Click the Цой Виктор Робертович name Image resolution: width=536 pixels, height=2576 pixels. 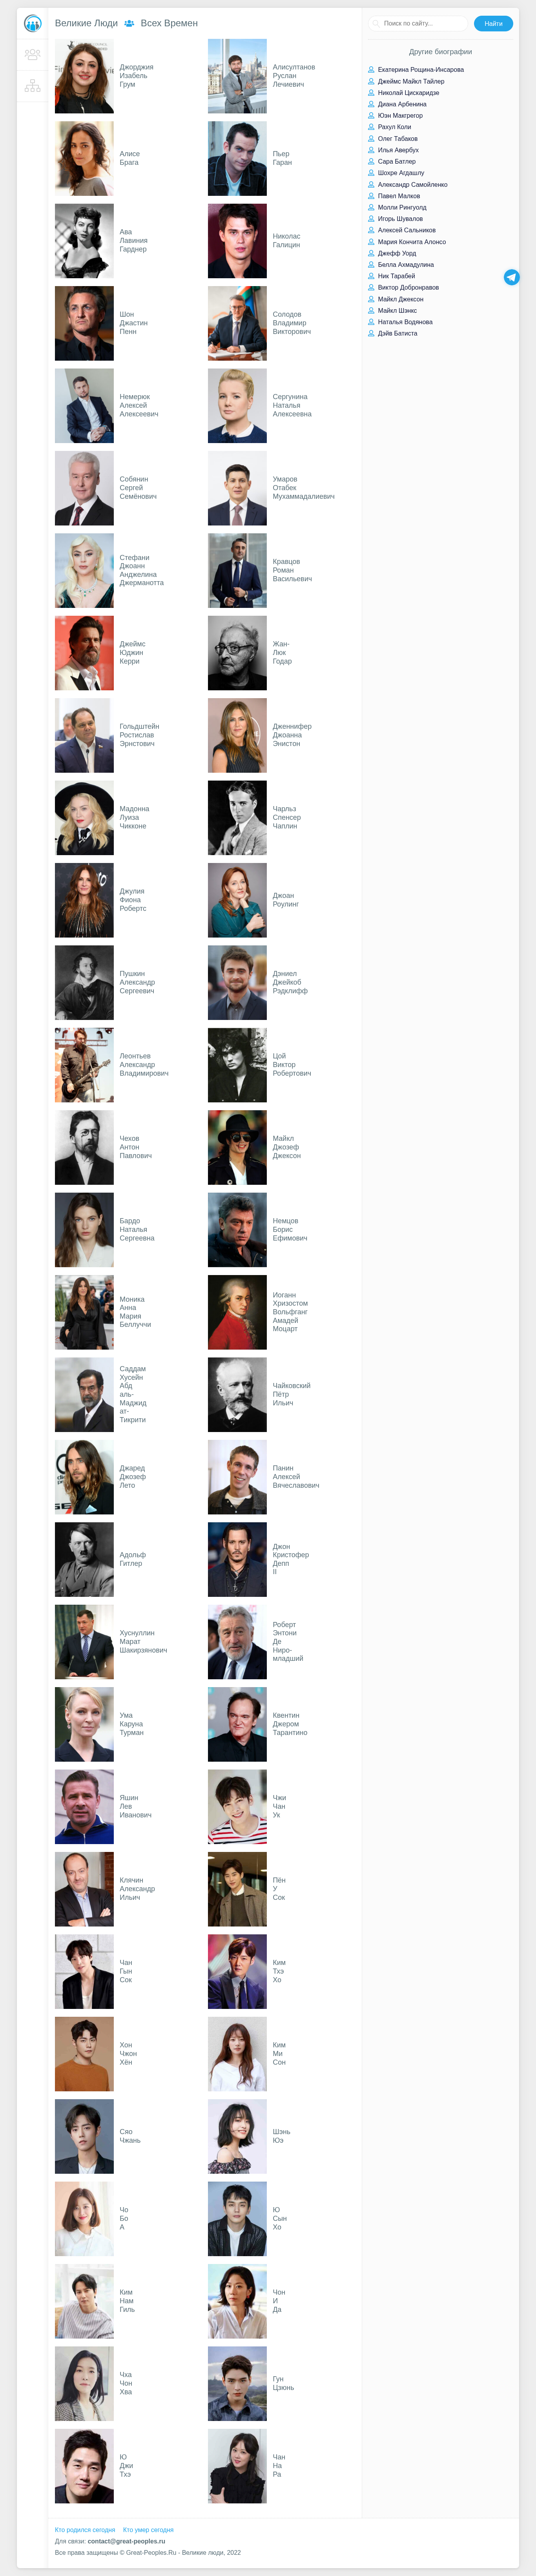click(x=292, y=1064)
